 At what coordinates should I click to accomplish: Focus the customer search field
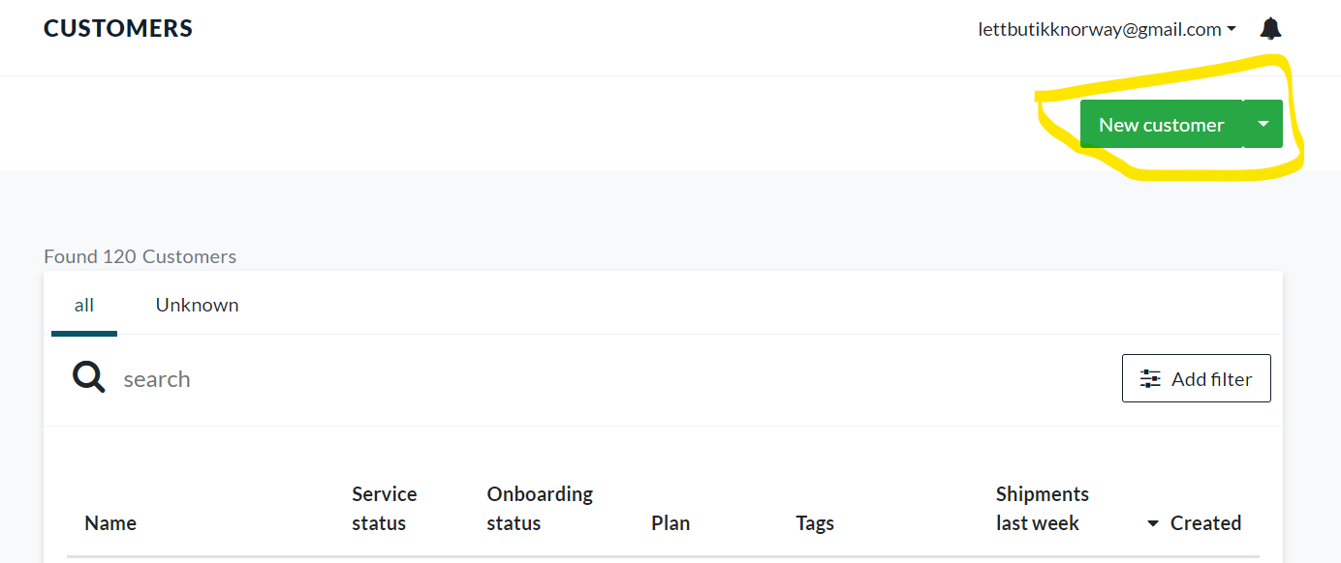(484, 379)
